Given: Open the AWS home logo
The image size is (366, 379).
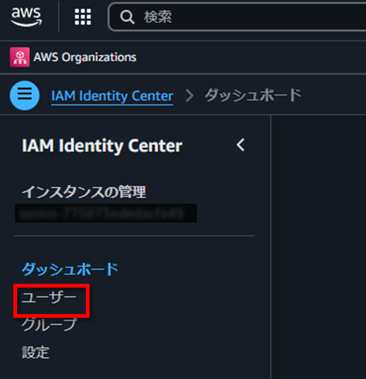Looking at the screenshot, I should coord(27,16).
